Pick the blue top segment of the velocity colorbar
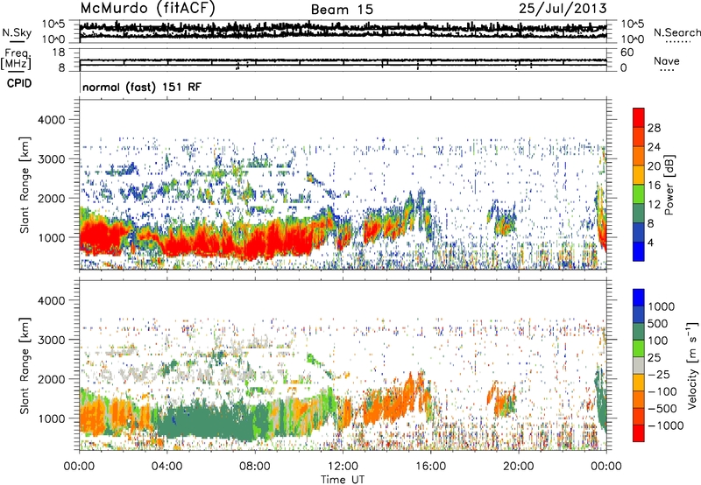701x485 pixels. pyautogui.click(x=639, y=298)
